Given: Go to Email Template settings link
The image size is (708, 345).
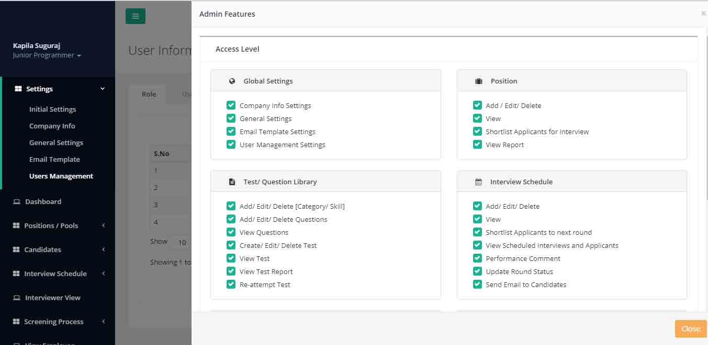Looking at the screenshot, I should (x=54, y=160).
